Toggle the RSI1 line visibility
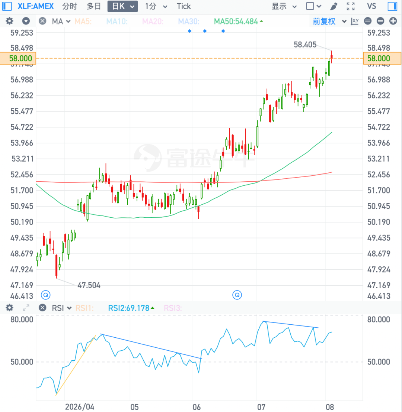Image resolution: width=402 pixels, height=412 pixels. pos(84,308)
